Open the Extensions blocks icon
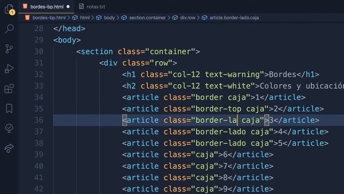 (x=9, y=88)
